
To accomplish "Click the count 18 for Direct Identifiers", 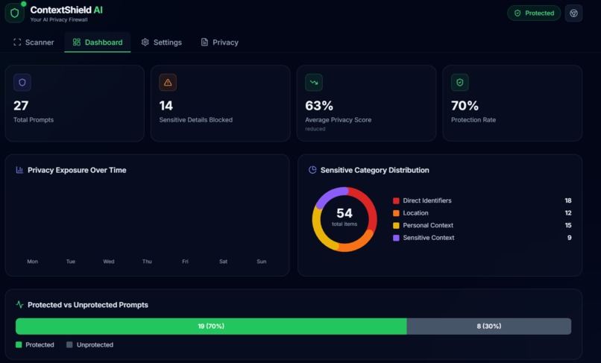I will 567,201.
